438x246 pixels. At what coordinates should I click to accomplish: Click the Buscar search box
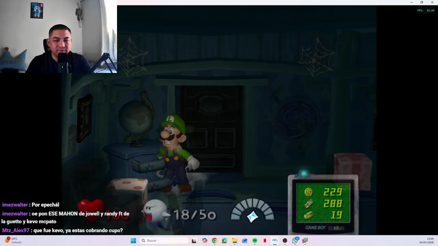click(x=164, y=241)
